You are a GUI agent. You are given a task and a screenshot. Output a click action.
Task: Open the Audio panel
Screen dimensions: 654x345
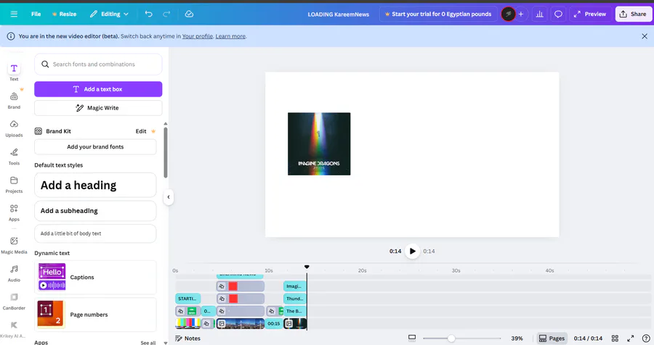14,273
